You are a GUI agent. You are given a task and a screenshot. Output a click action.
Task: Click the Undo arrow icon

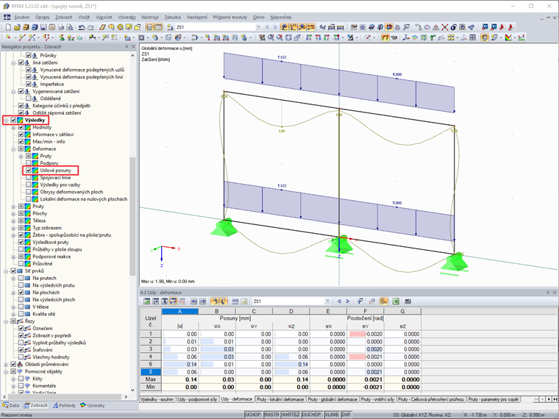click(x=82, y=27)
